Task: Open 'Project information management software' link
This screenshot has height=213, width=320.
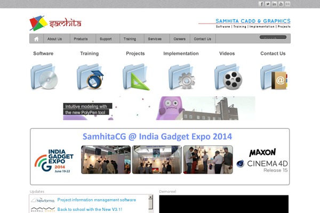Action: pos(97,200)
